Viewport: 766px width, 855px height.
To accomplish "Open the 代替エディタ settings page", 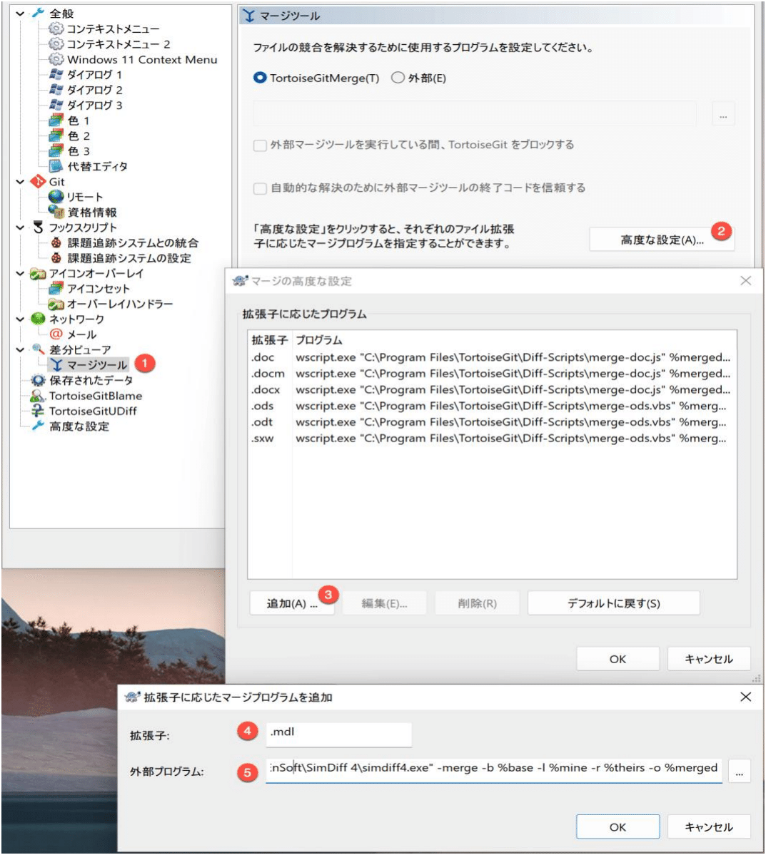I will 97,166.
